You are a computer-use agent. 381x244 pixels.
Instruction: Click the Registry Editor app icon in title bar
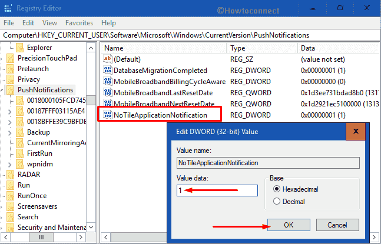(8, 8)
